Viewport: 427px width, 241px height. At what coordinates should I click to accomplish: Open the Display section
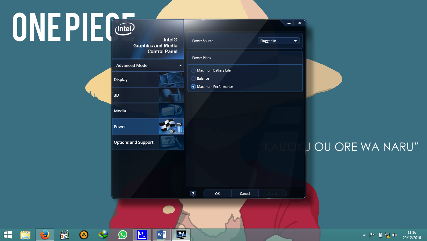coord(148,79)
